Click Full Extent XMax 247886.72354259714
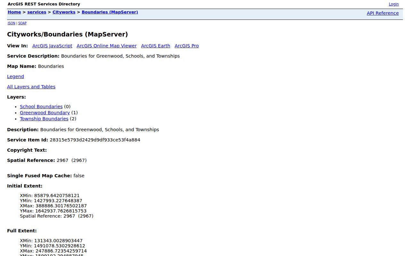 tap(53, 251)
